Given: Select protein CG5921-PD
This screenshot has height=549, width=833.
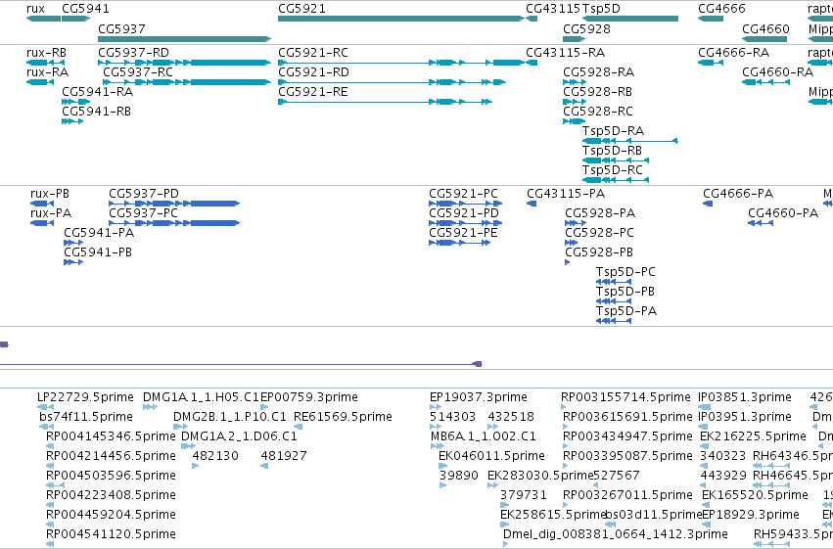Looking at the screenshot, I should tap(464, 213).
